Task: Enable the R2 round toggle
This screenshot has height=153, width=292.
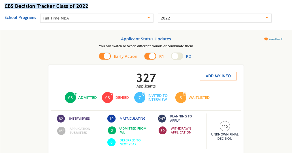Action: pos(177,56)
